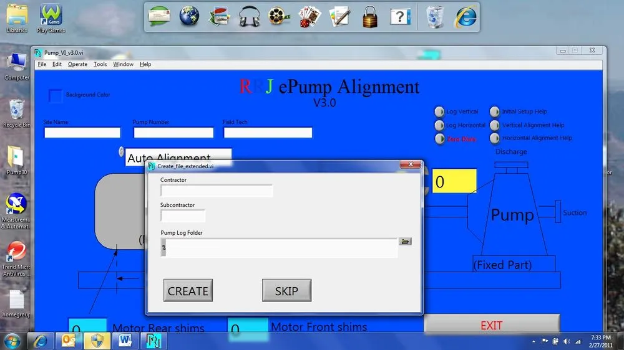Open the Operate menu
This screenshot has height=350, width=624.
pyautogui.click(x=77, y=64)
